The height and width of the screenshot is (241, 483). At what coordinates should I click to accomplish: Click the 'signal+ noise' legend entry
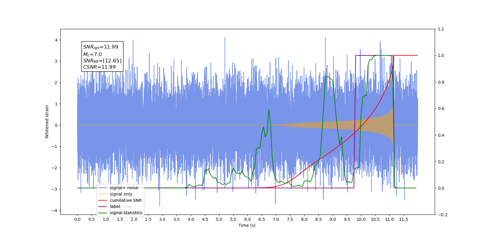pos(118,188)
